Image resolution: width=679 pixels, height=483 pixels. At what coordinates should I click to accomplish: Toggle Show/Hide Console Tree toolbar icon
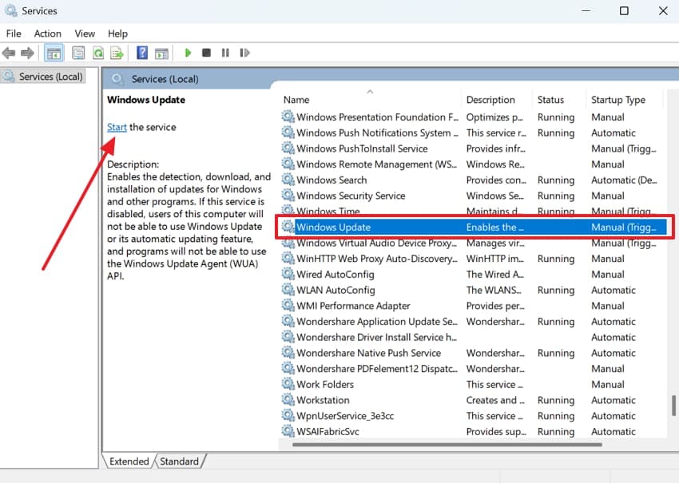point(54,53)
